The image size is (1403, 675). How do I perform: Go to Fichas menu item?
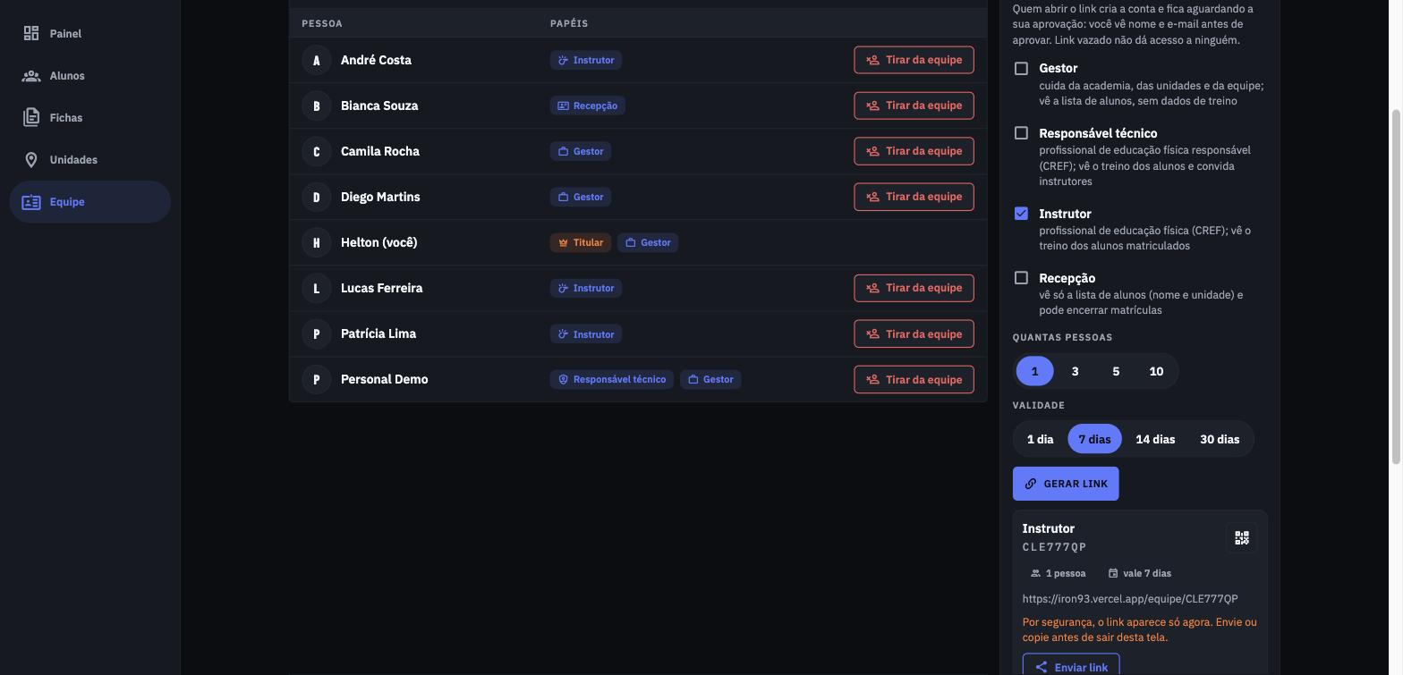click(89, 118)
